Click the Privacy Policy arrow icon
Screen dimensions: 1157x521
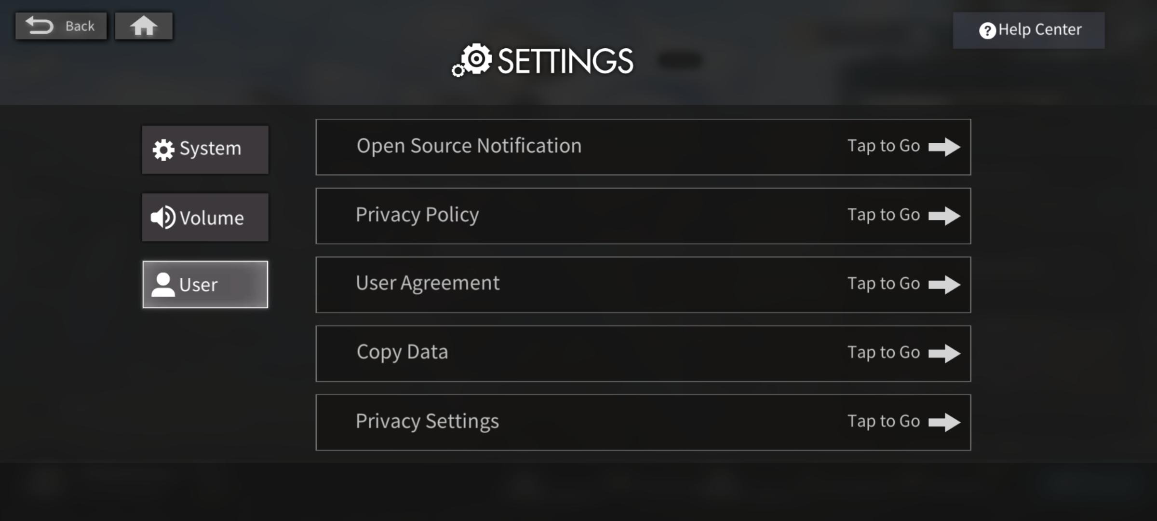coord(944,216)
